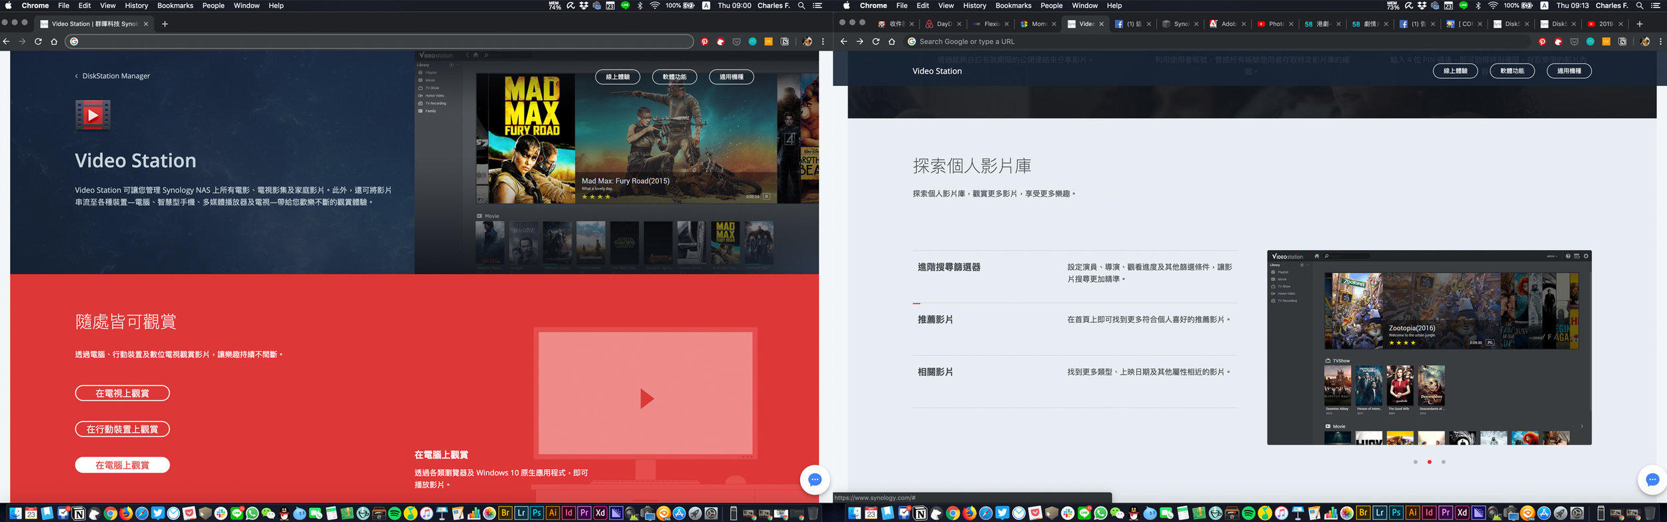Launch Illustrator from the right Dock
This screenshot has width=1667, height=522.
pyautogui.click(x=1412, y=513)
